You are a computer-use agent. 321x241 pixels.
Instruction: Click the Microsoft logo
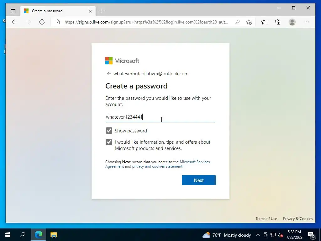coord(122,61)
